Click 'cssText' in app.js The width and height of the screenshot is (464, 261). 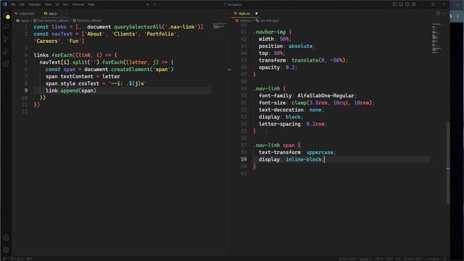coord(88,83)
